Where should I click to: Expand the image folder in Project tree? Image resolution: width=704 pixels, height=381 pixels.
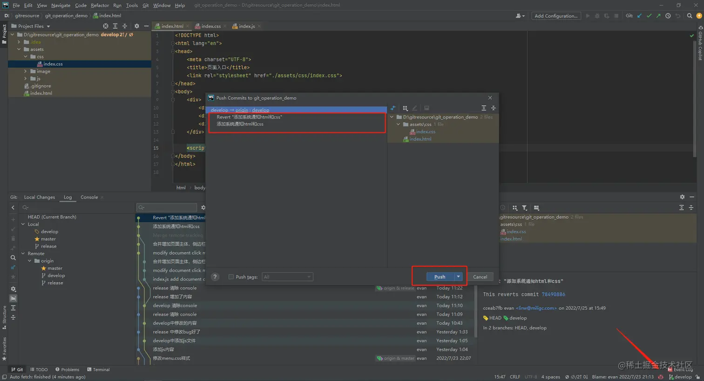click(26, 71)
